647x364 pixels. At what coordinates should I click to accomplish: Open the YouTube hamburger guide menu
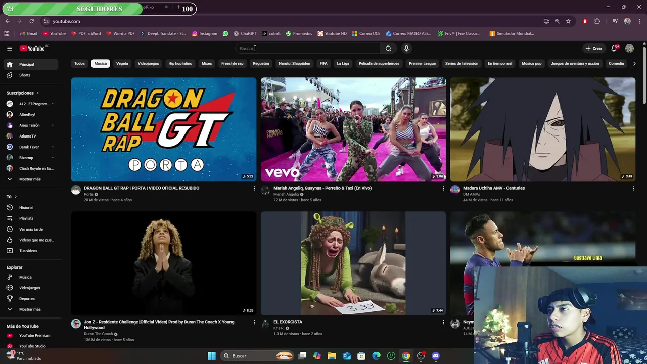pos(9,48)
